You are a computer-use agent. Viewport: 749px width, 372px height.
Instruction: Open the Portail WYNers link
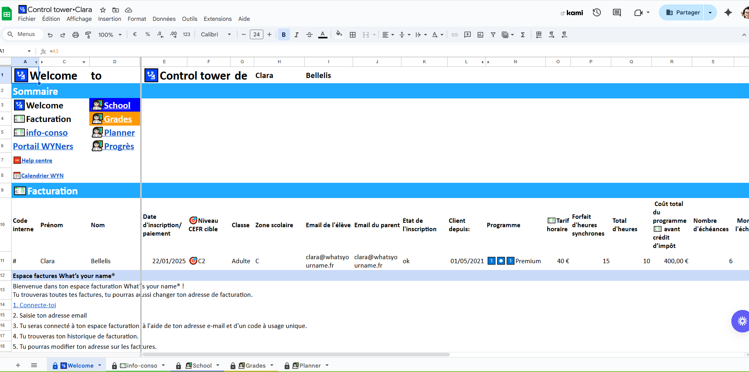pyautogui.click(x=43, y=146)
